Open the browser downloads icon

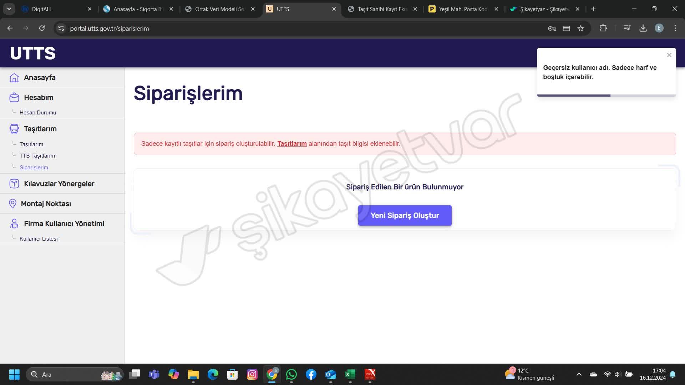tap(643, 28)
